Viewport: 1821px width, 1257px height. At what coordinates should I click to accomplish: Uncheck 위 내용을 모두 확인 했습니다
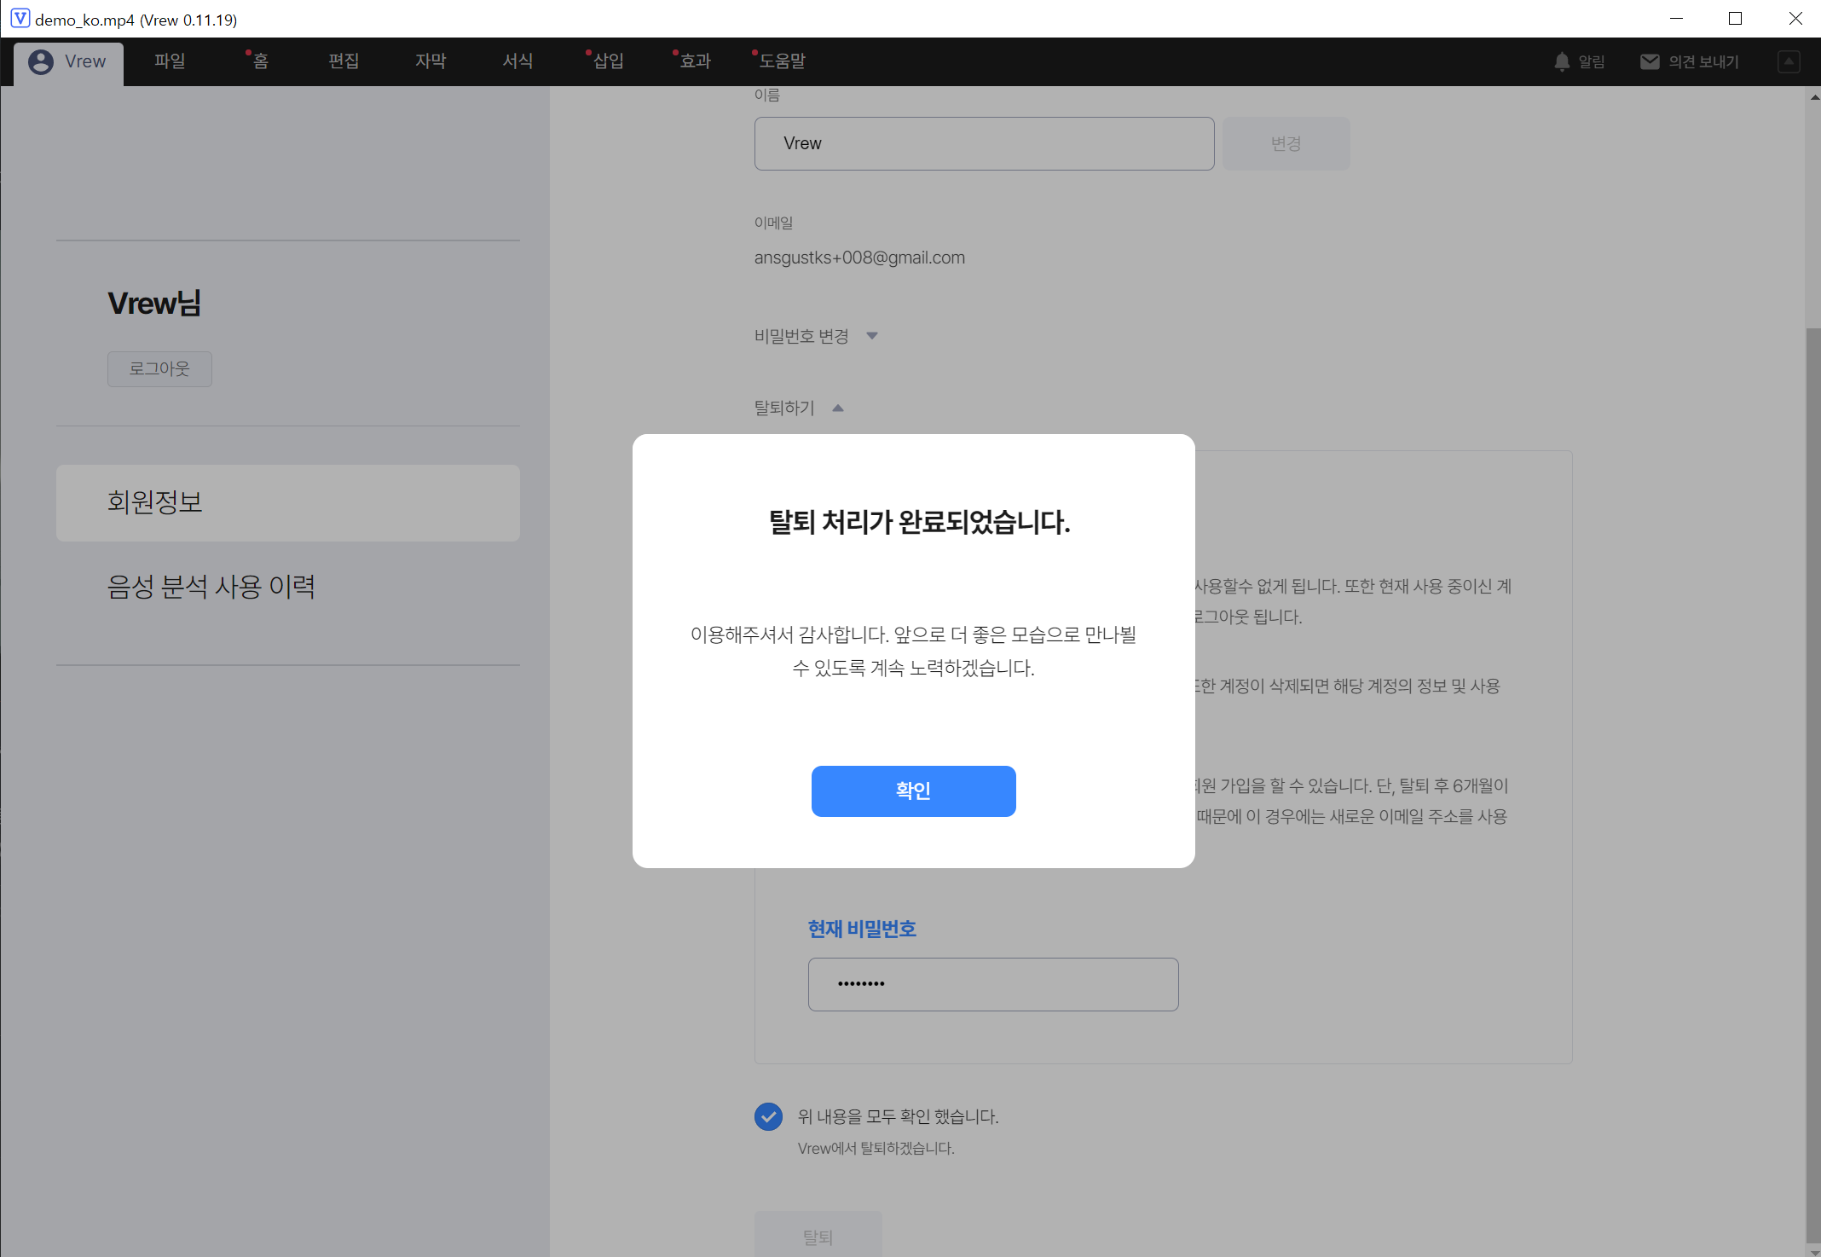(x=768, y=1116)
